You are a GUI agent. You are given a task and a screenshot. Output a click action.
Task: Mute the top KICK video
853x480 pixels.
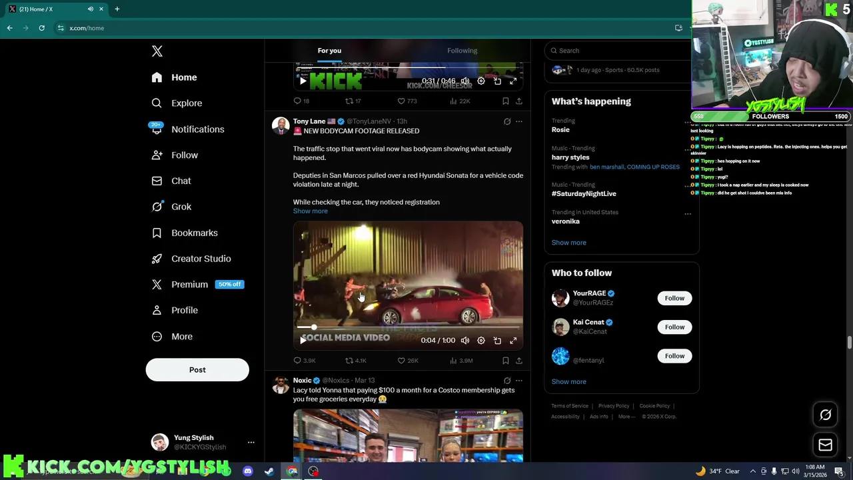(x=465, y=81)
